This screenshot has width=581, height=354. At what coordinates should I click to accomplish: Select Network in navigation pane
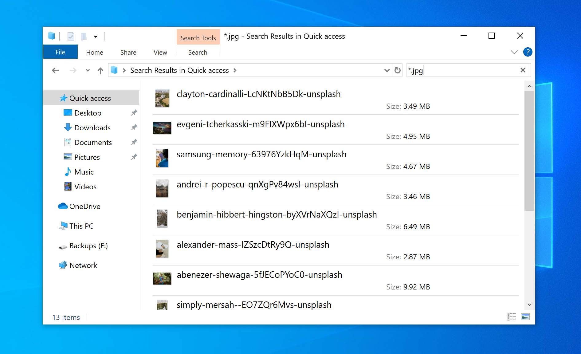click(x=83, y=265)
